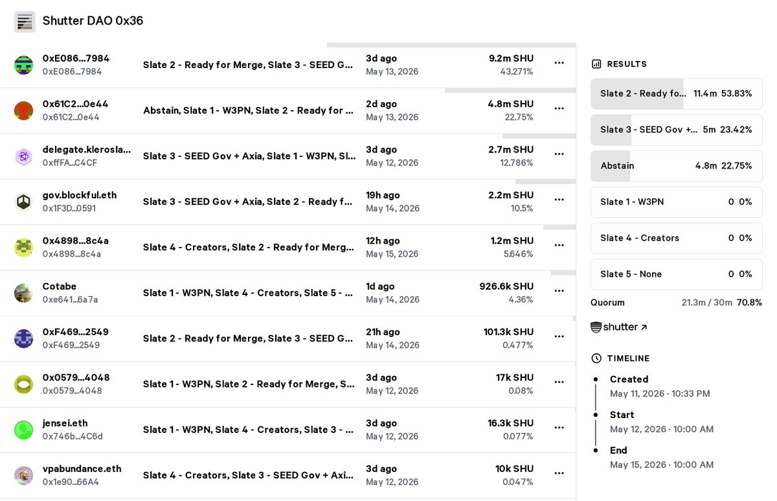Viewport: 777px width, 501px height.
Task: Open Shutter DAO 0x36 title link
Action: (93, 21)
